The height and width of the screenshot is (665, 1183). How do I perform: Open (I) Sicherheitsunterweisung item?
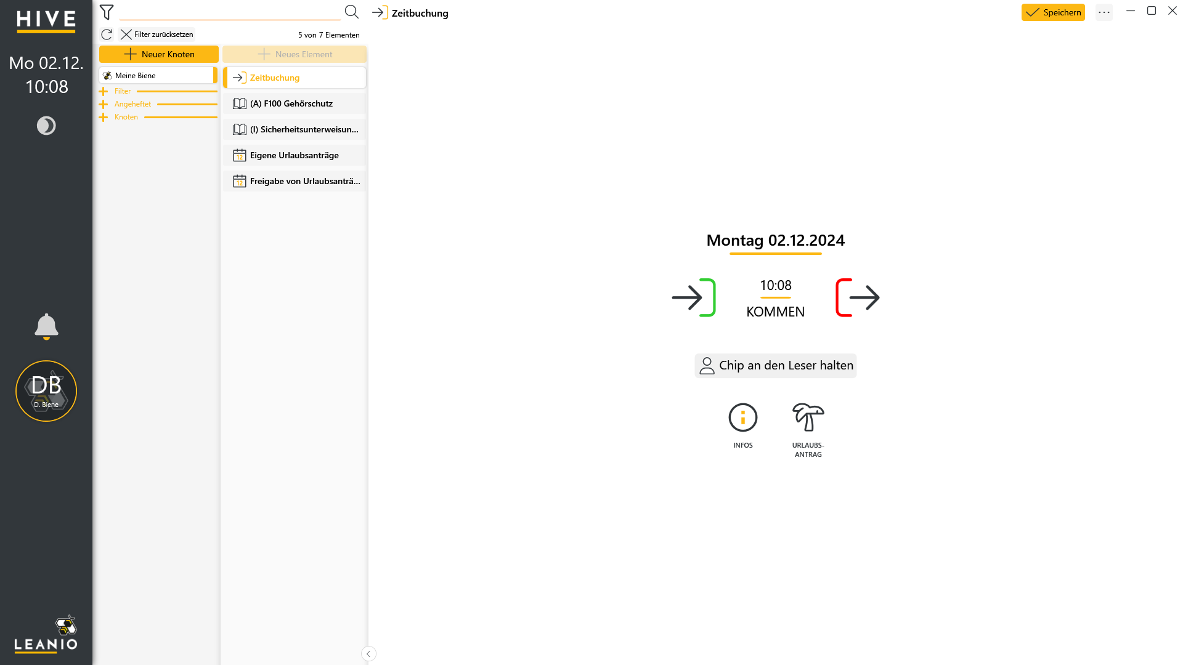(x=295, y=129)
